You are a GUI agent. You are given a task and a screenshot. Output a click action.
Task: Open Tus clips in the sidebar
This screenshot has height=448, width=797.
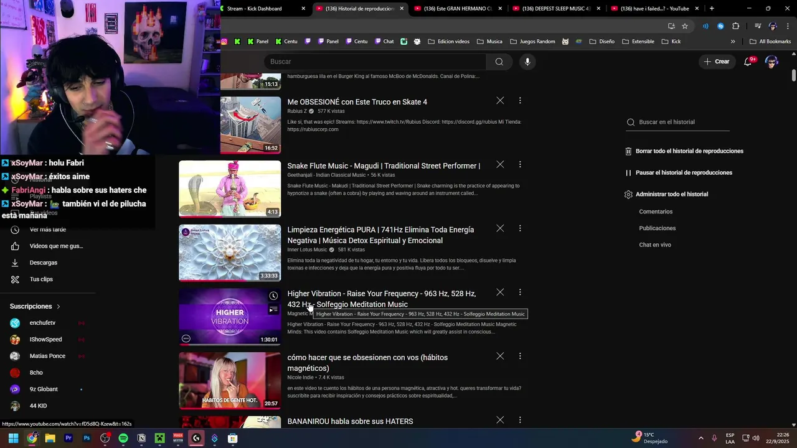[41, 279]
